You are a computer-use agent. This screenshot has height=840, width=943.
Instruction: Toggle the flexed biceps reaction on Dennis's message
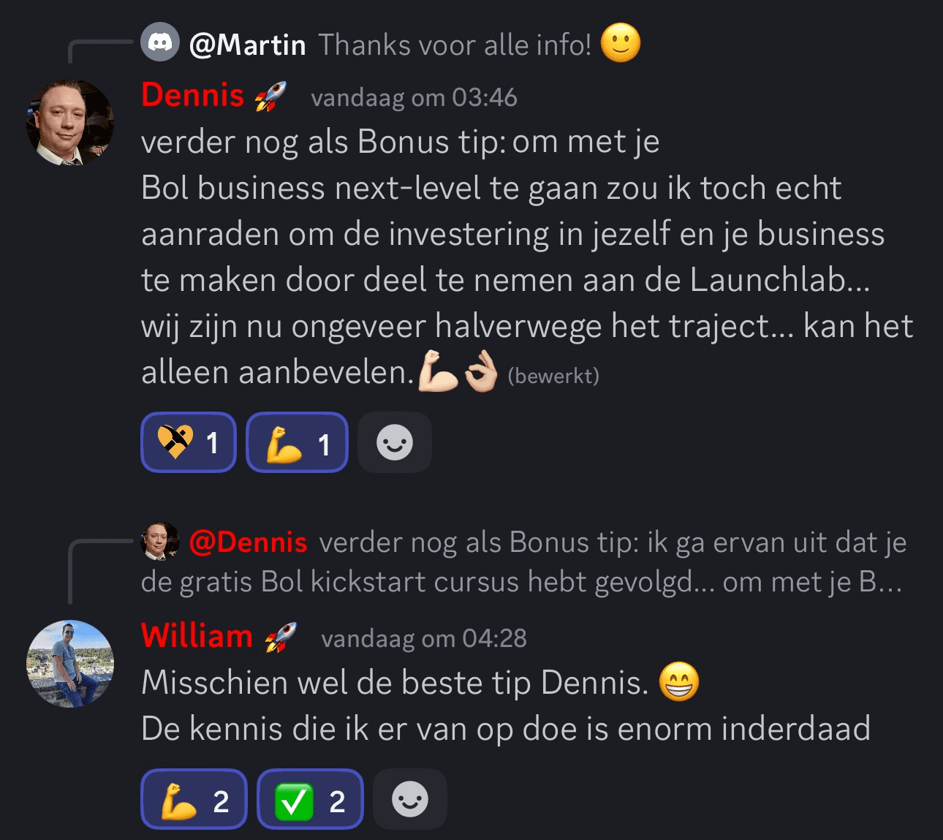(x=297, y=442)
